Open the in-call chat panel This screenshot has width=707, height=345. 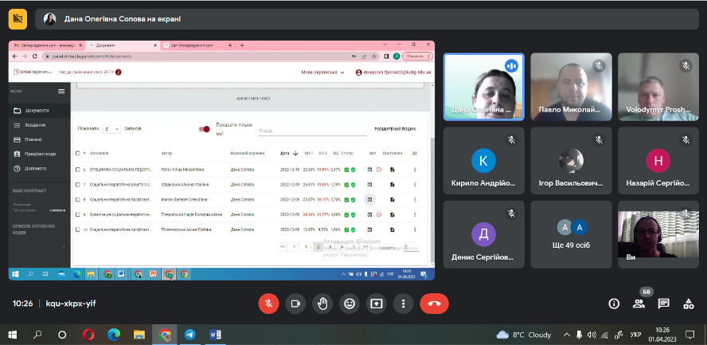(663, 304)
